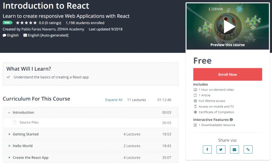Click 'Last updated 9/2018' text
The height and width of the screenshot is (163, 272).
tap(105, 29)
